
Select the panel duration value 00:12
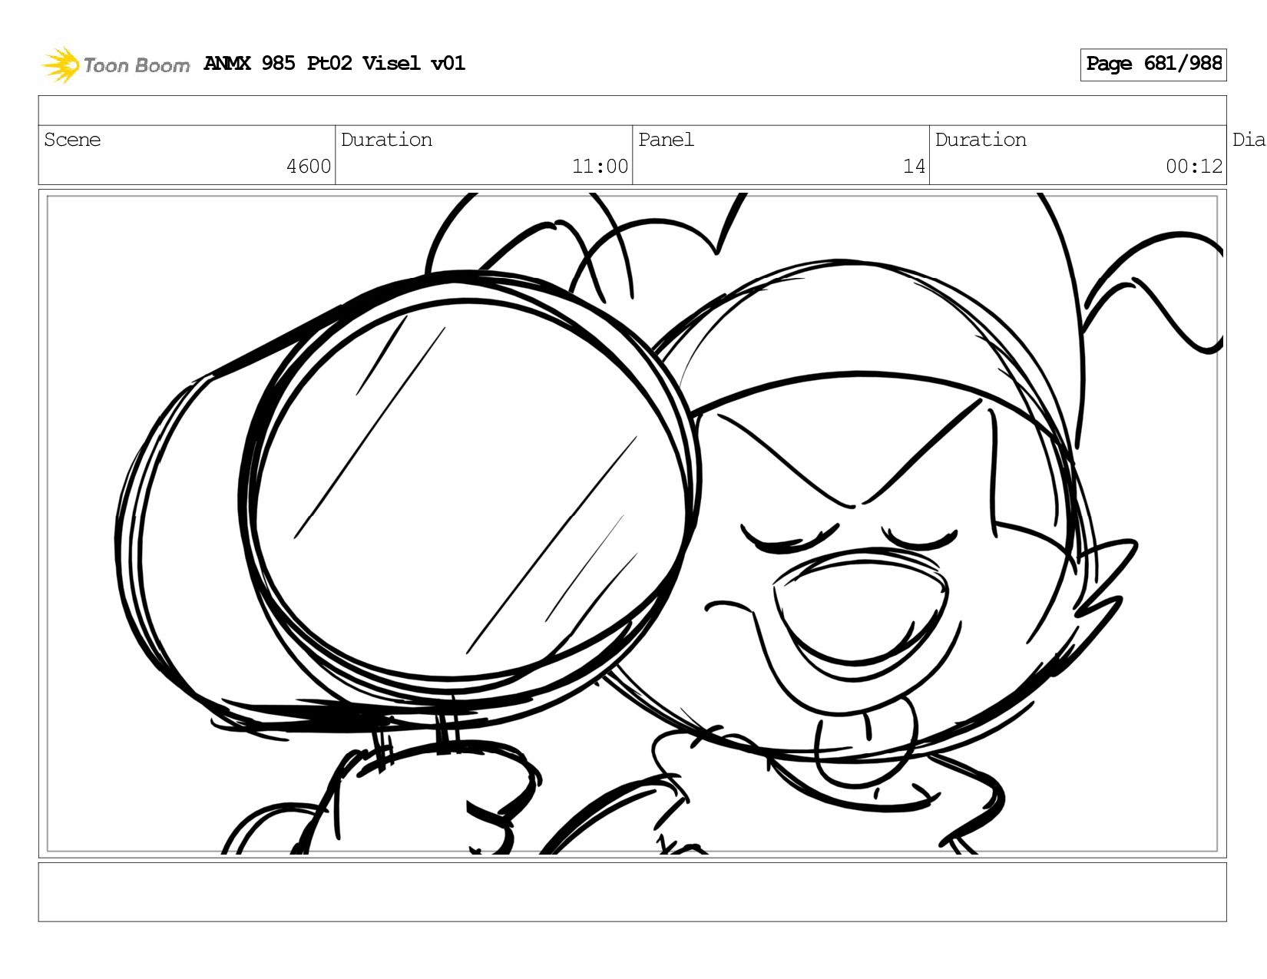pyautogui.click(x=1194, y=167)
